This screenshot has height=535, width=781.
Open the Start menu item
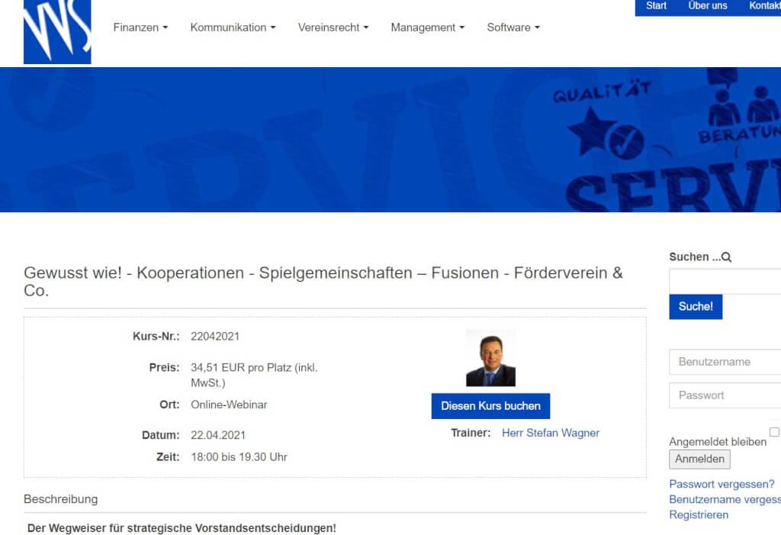[655, 5]
